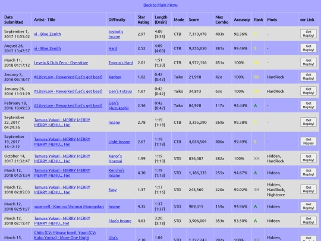This screenshot has width=321, height=241.
Task: Select the 'Hidden, HardRock, Nightcore' mods cell
Action: tap(282, 190)
